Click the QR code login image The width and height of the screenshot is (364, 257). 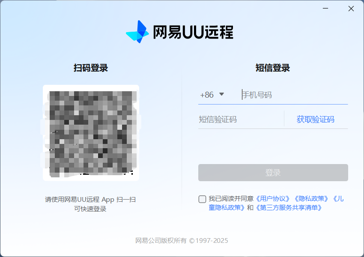tap(91, 133)
